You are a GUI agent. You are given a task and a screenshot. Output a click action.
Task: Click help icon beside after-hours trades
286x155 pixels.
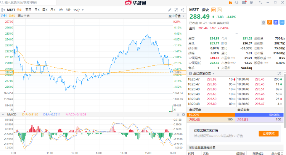(x=190, y=74)
